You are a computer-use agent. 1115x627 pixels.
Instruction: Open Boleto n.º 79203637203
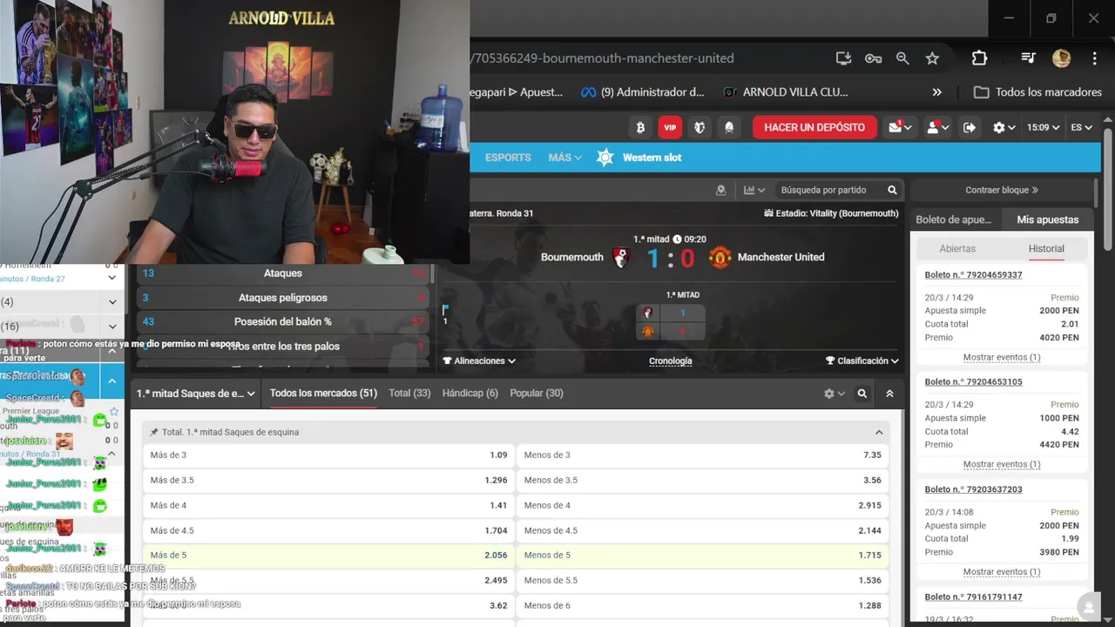(x=973, y=489)
